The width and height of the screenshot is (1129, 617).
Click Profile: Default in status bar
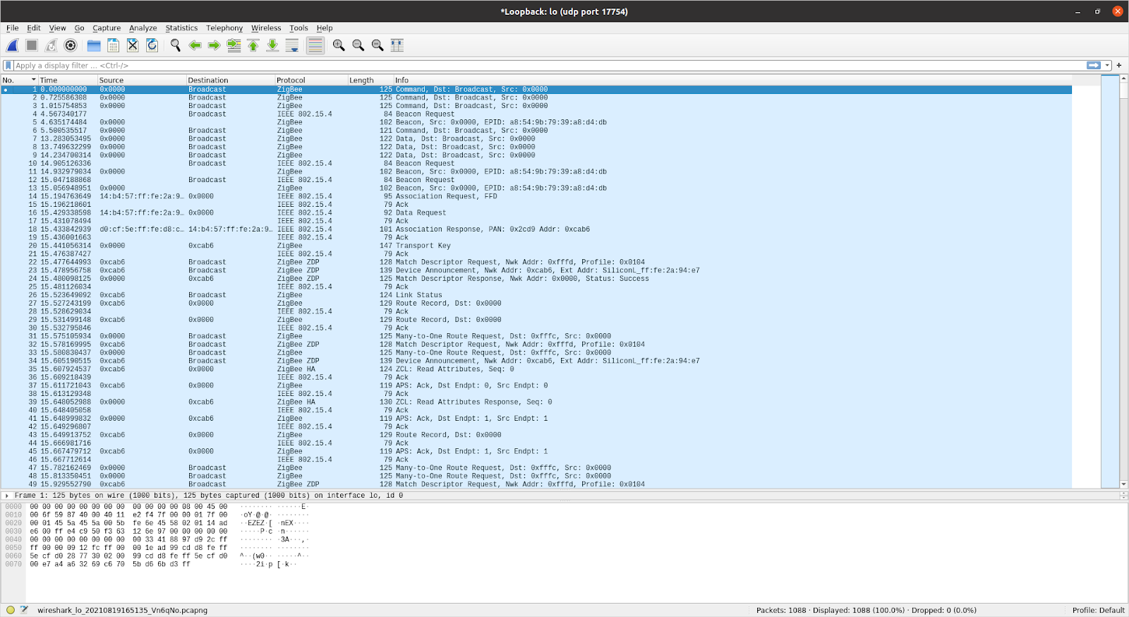coord(1098,610)
